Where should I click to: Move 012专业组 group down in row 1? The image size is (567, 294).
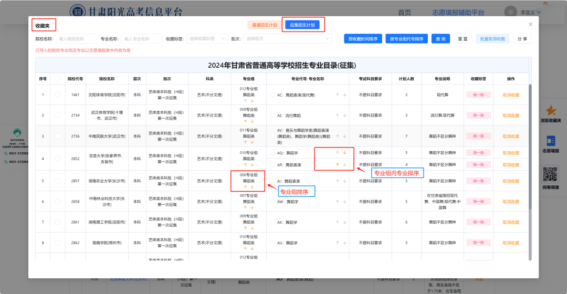pos(252,101)
